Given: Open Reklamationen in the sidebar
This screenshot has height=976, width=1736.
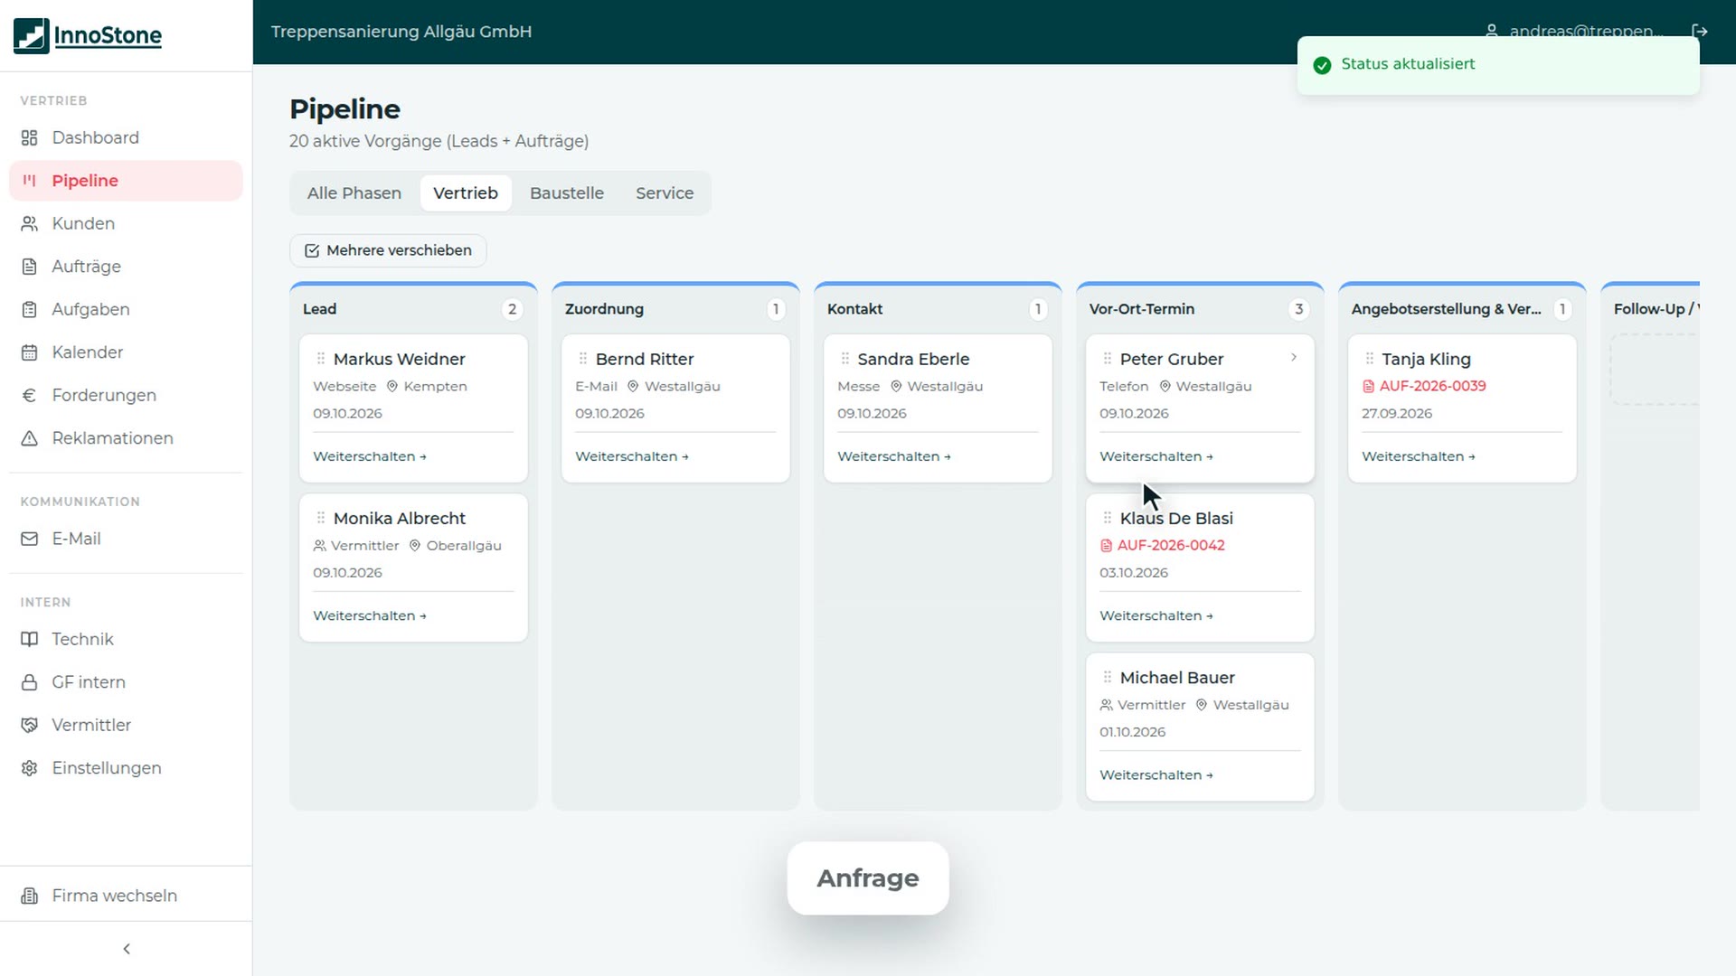Looking at the screenshot, I should 126,438.
